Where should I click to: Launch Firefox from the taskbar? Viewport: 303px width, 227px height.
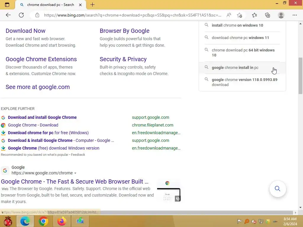click(62, 221)
